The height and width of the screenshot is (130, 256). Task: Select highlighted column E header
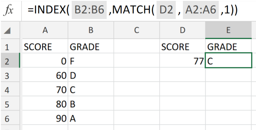(228, 30)
